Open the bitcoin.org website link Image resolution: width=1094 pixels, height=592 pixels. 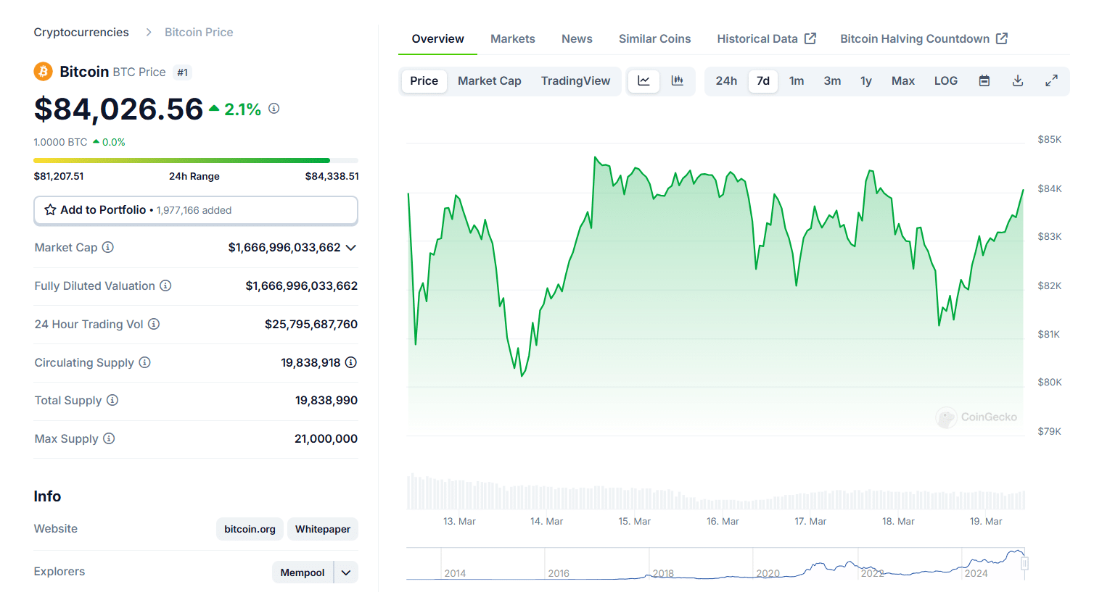(x=250, y=529)
